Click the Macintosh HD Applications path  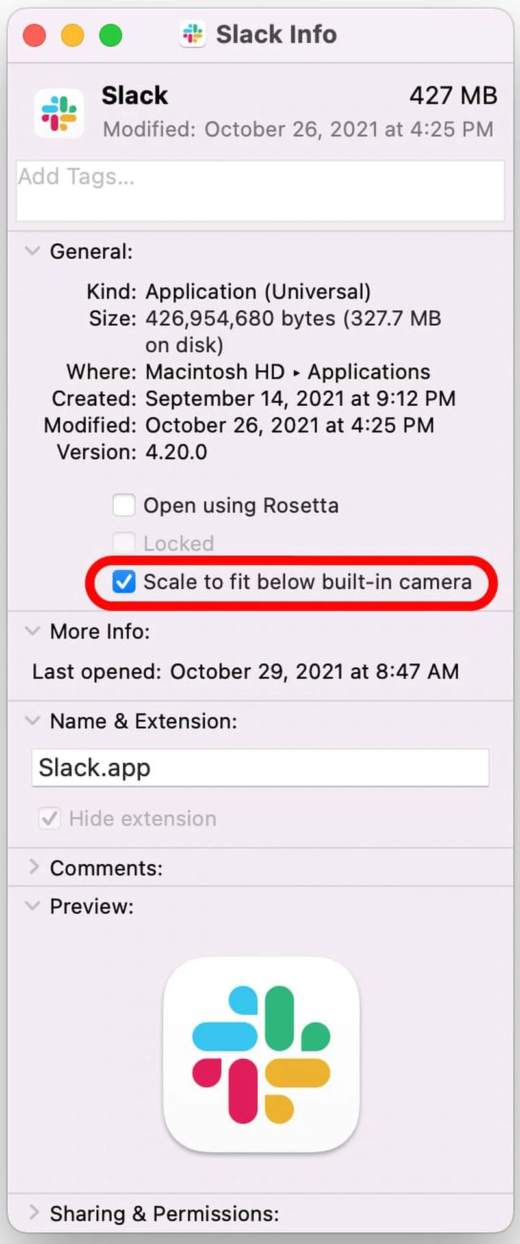288,372
